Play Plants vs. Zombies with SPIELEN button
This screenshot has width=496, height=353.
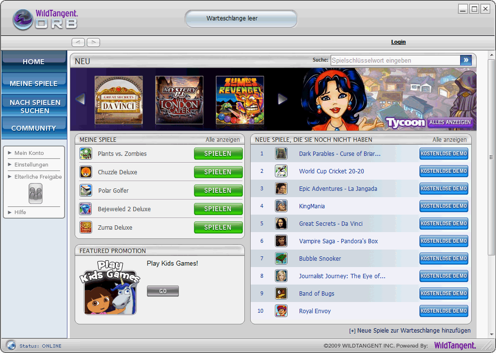click(x=218, y=154)
